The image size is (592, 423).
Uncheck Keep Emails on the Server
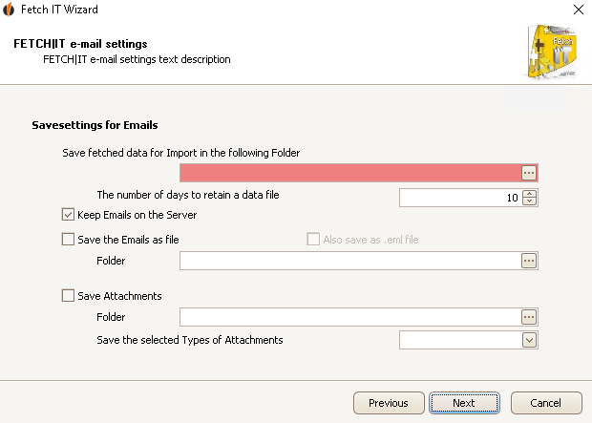pyautogui.click(x=68, y=215)
